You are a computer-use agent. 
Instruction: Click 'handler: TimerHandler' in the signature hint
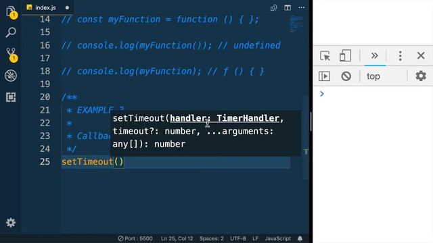(x=224, y=118)
